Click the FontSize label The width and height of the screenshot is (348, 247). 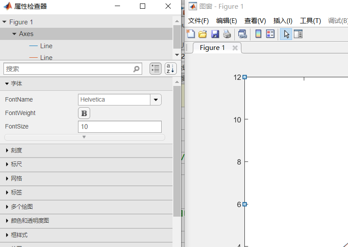click(x=16, y=126)
